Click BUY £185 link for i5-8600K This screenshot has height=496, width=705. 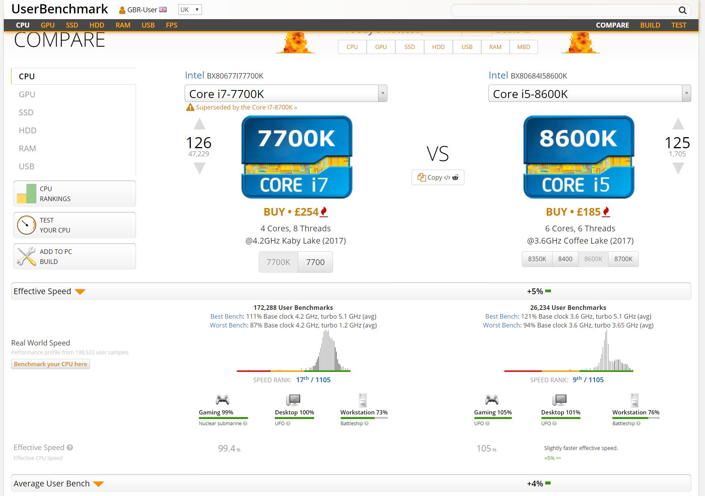(x=578, y=212)
